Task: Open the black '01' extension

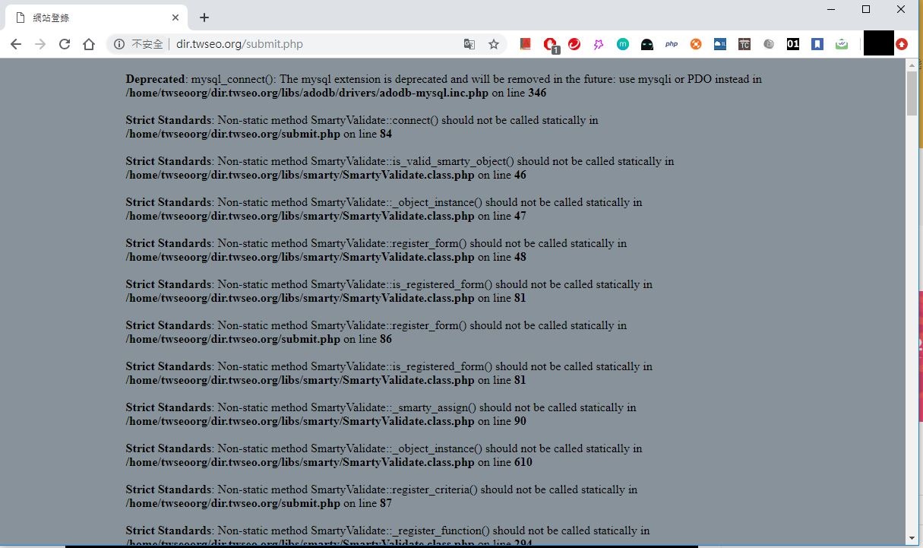Action: (793, 44)
